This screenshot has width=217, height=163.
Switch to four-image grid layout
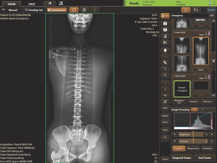[84, 10]
